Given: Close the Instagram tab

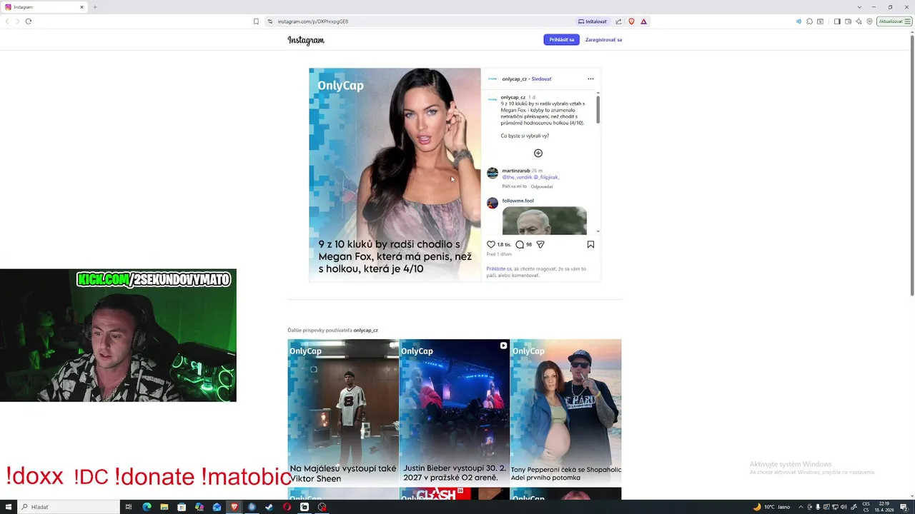Looking at the screenshot, I should tap(81, 7).
